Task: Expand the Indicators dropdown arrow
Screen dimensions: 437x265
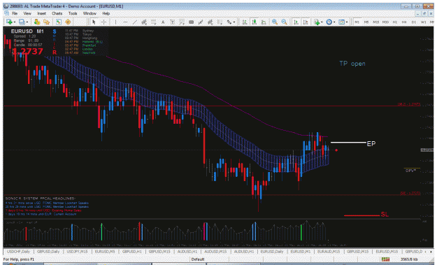Action: click(x=322, y=22)
